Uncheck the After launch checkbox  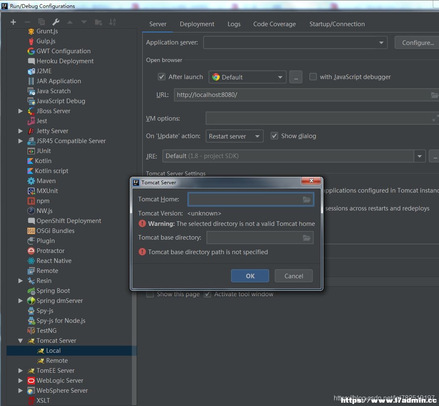161,77
